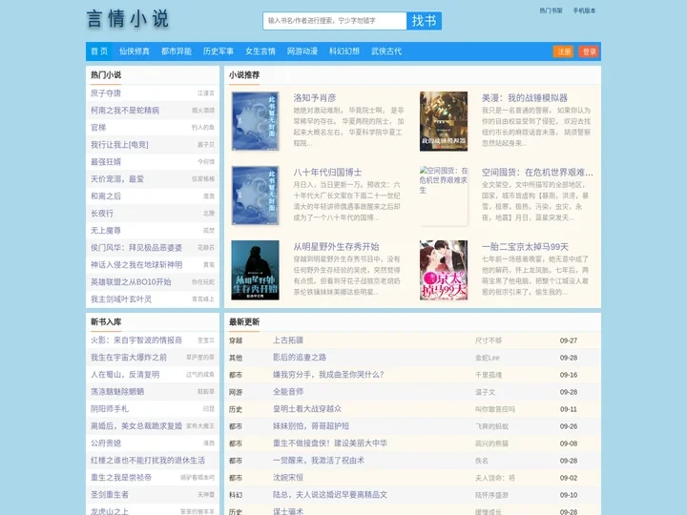Open 嫌我穷分手，我成曲圣你哭什么?

[328, 375]
